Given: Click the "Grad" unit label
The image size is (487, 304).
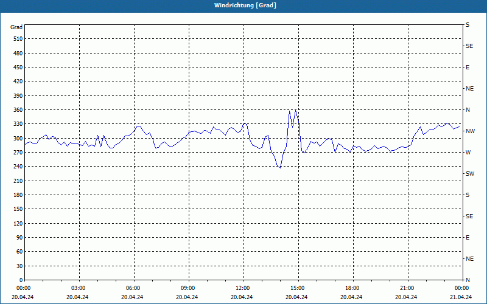Looking at the screenshot, I should 16,27.
